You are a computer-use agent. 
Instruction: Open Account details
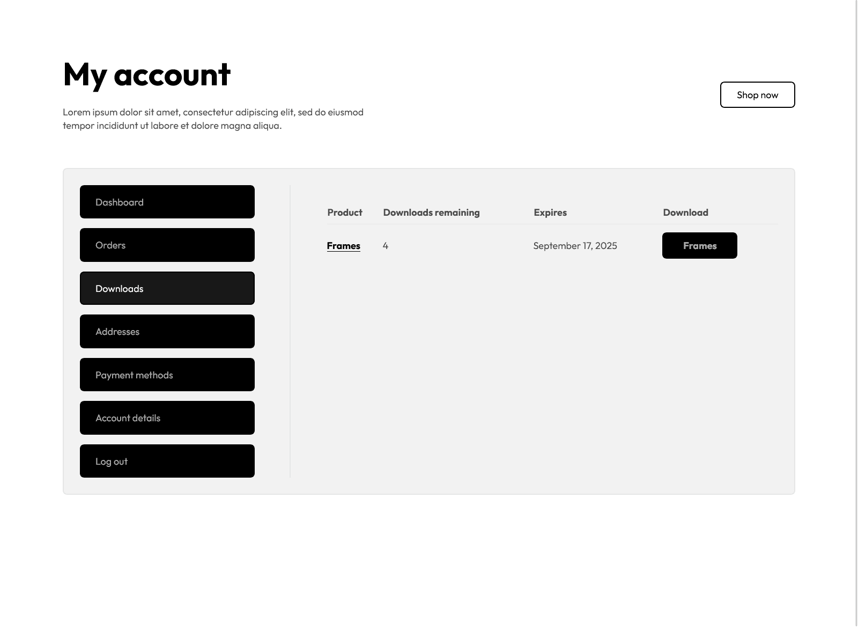(167, 418)
